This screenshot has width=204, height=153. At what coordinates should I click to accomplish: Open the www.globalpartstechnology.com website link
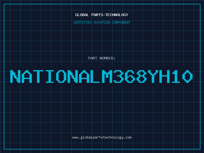pyautogui.click(x=102, y=137)
